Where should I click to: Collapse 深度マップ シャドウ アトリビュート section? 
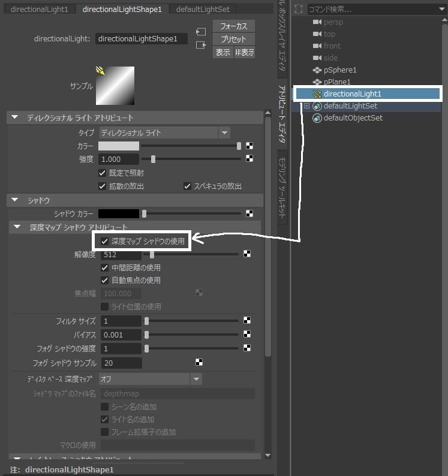(x=17, y=227)
